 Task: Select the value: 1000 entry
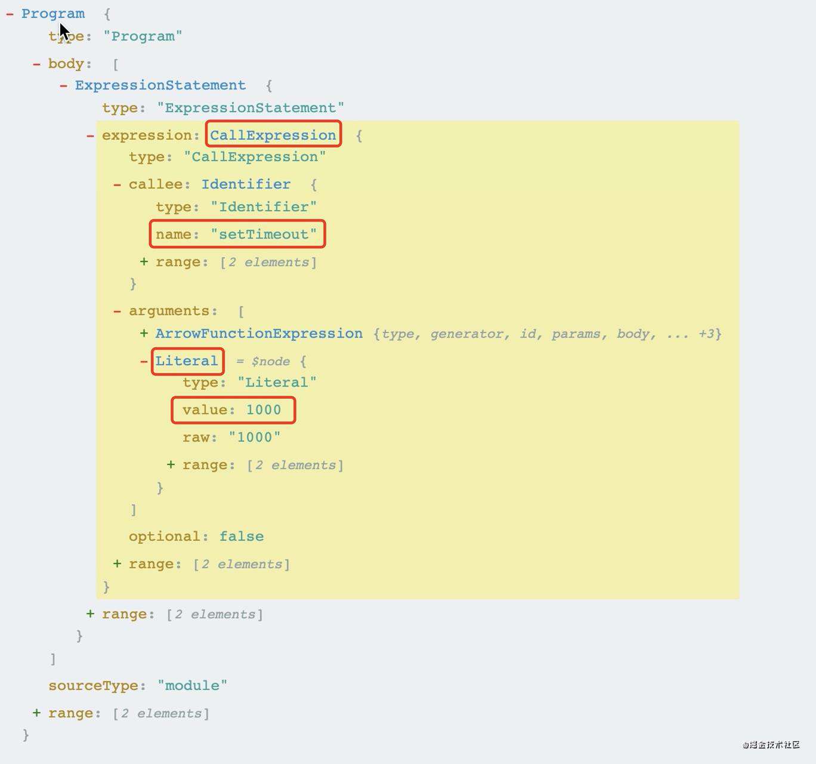pyautogui.click(x=232, y=410)
